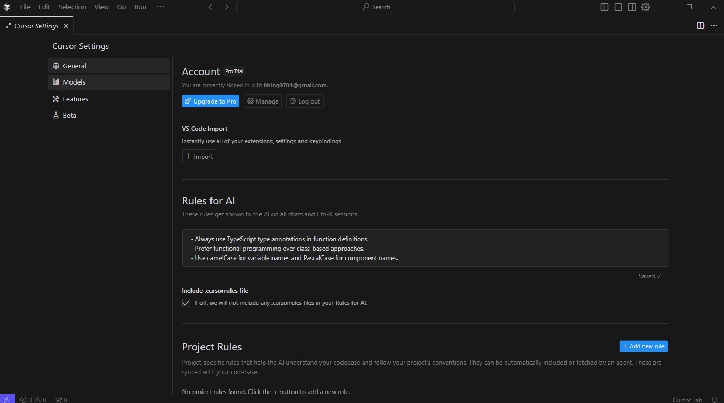
Task: Select Beta settings section
Action: tap(109, 115)
